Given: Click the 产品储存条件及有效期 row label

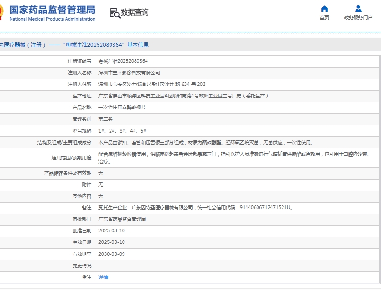Looking at the screenshot, I should [x=68, y=173].
